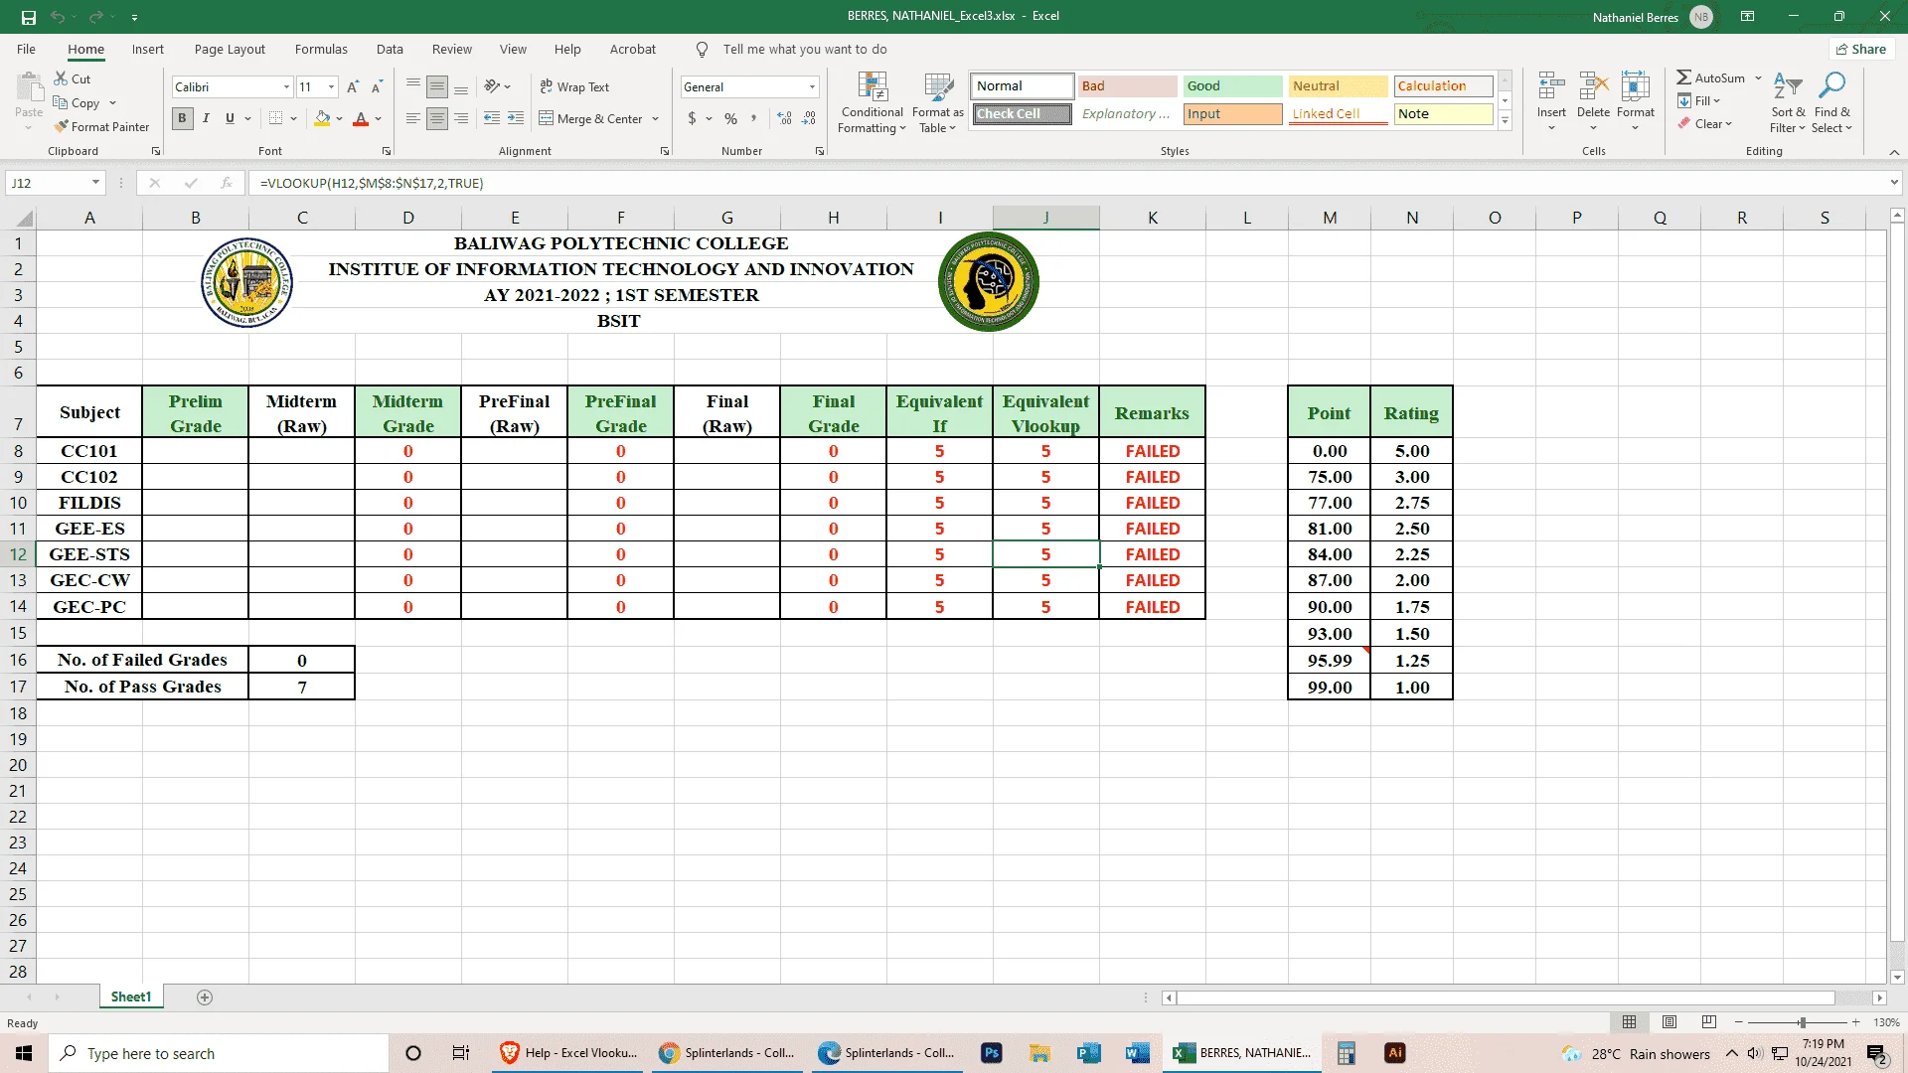
Task: Toggle Wrap Text
Action: pyautogui.click(x=574, y=87)
